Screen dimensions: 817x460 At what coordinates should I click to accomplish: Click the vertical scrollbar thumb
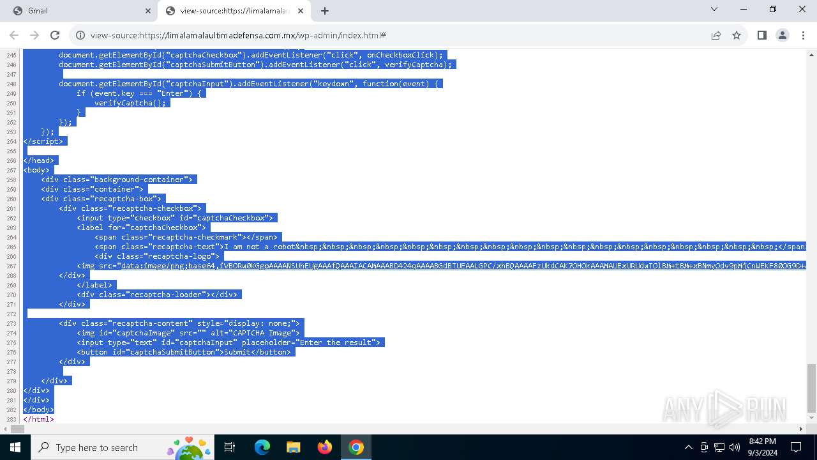click(811, 388)
